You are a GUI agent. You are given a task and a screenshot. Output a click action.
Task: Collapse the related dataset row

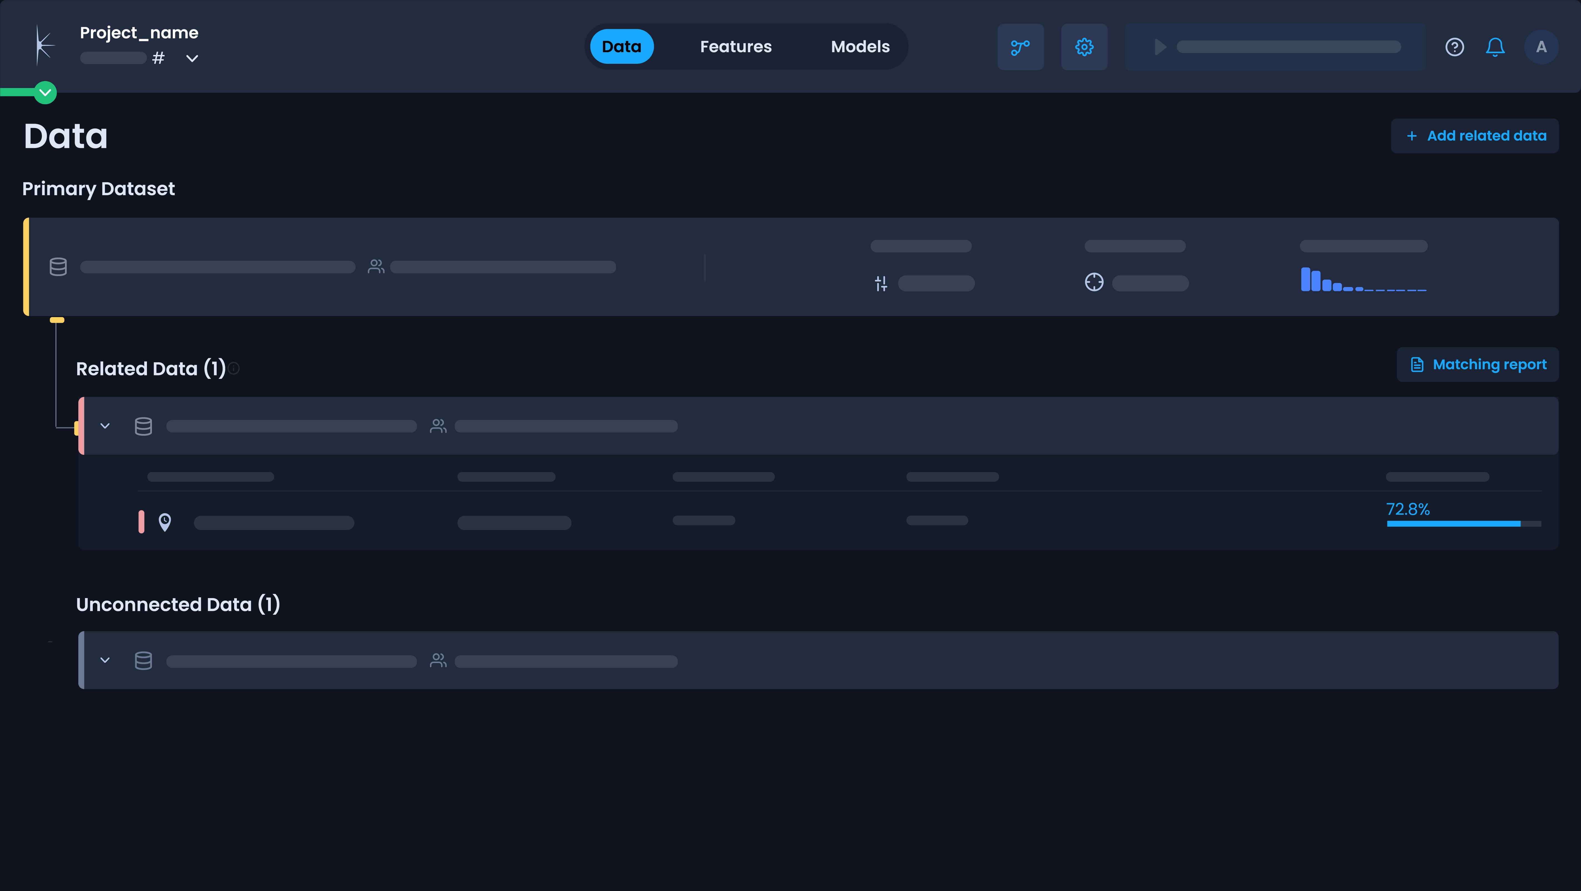click(x=104, y=426)
